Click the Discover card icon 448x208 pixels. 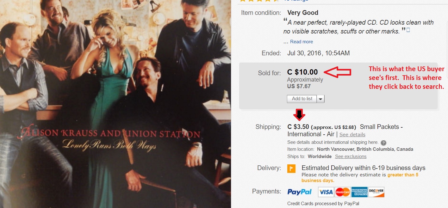click(376, 192)
